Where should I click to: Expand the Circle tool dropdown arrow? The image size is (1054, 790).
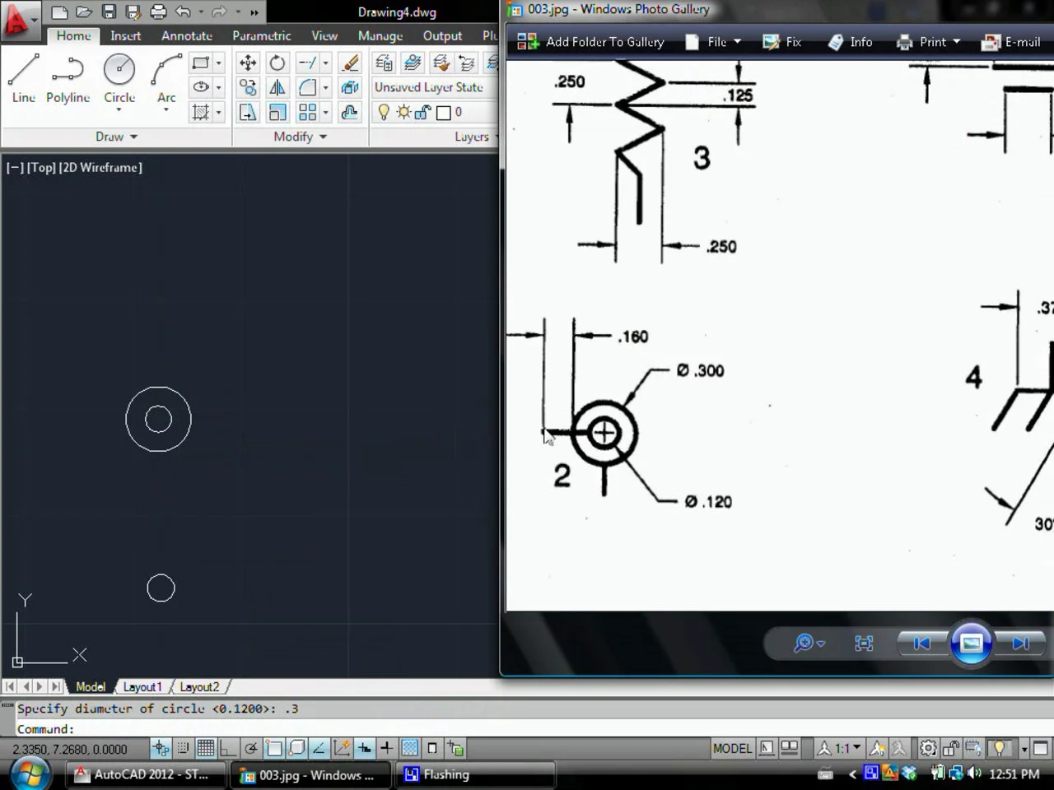119,109
